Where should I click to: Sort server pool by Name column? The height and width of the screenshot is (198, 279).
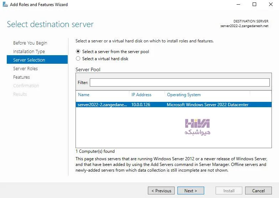click(84, 95)
